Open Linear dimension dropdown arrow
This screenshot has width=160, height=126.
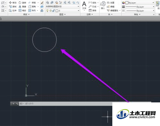tap(98, 3)
